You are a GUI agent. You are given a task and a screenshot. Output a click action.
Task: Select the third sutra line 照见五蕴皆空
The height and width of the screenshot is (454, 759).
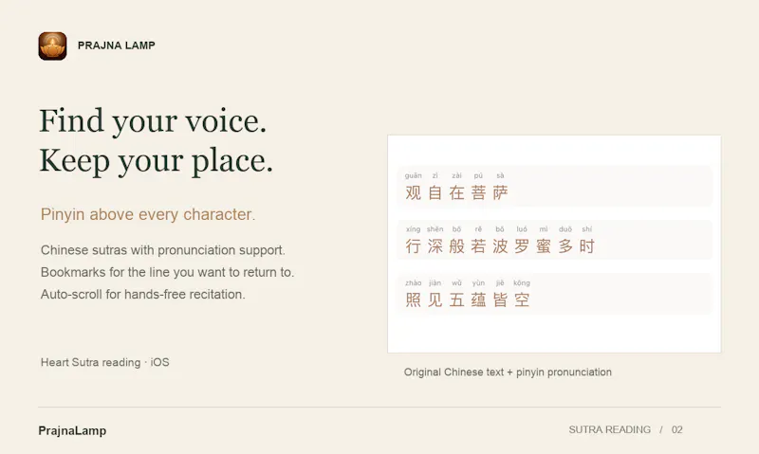(x=555, y=294)
